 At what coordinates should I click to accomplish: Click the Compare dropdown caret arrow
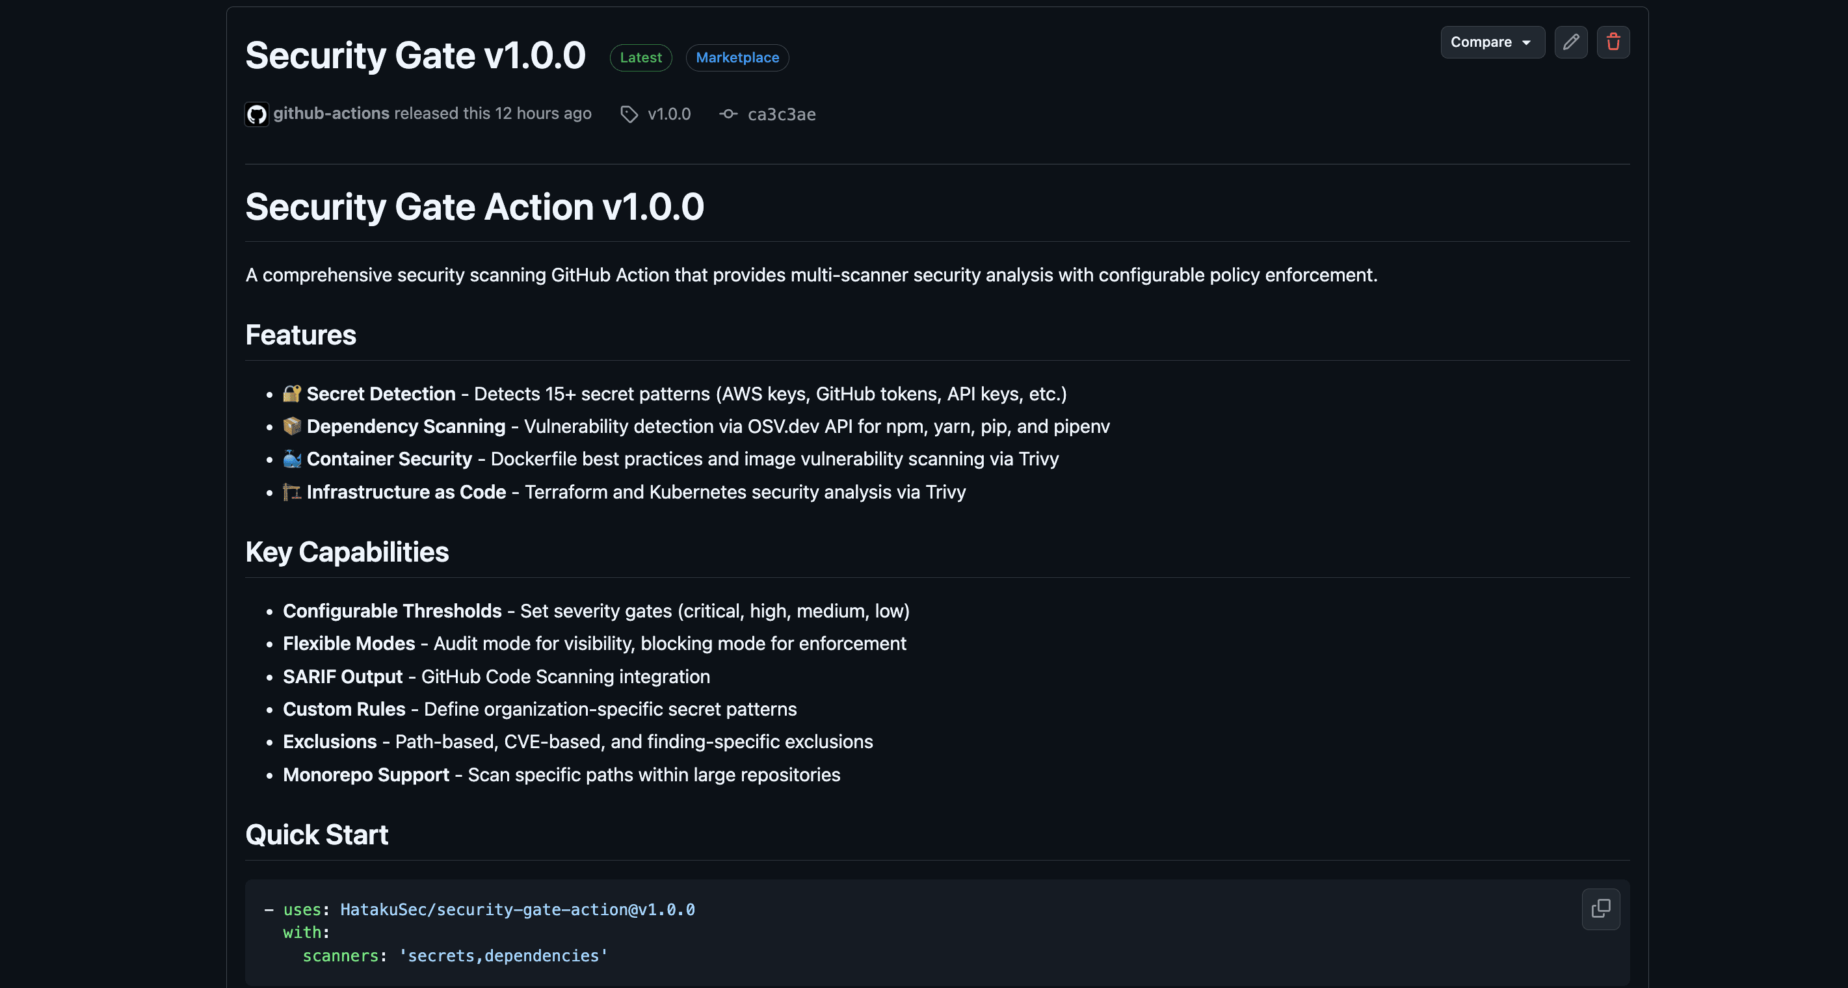[1527, 43]
